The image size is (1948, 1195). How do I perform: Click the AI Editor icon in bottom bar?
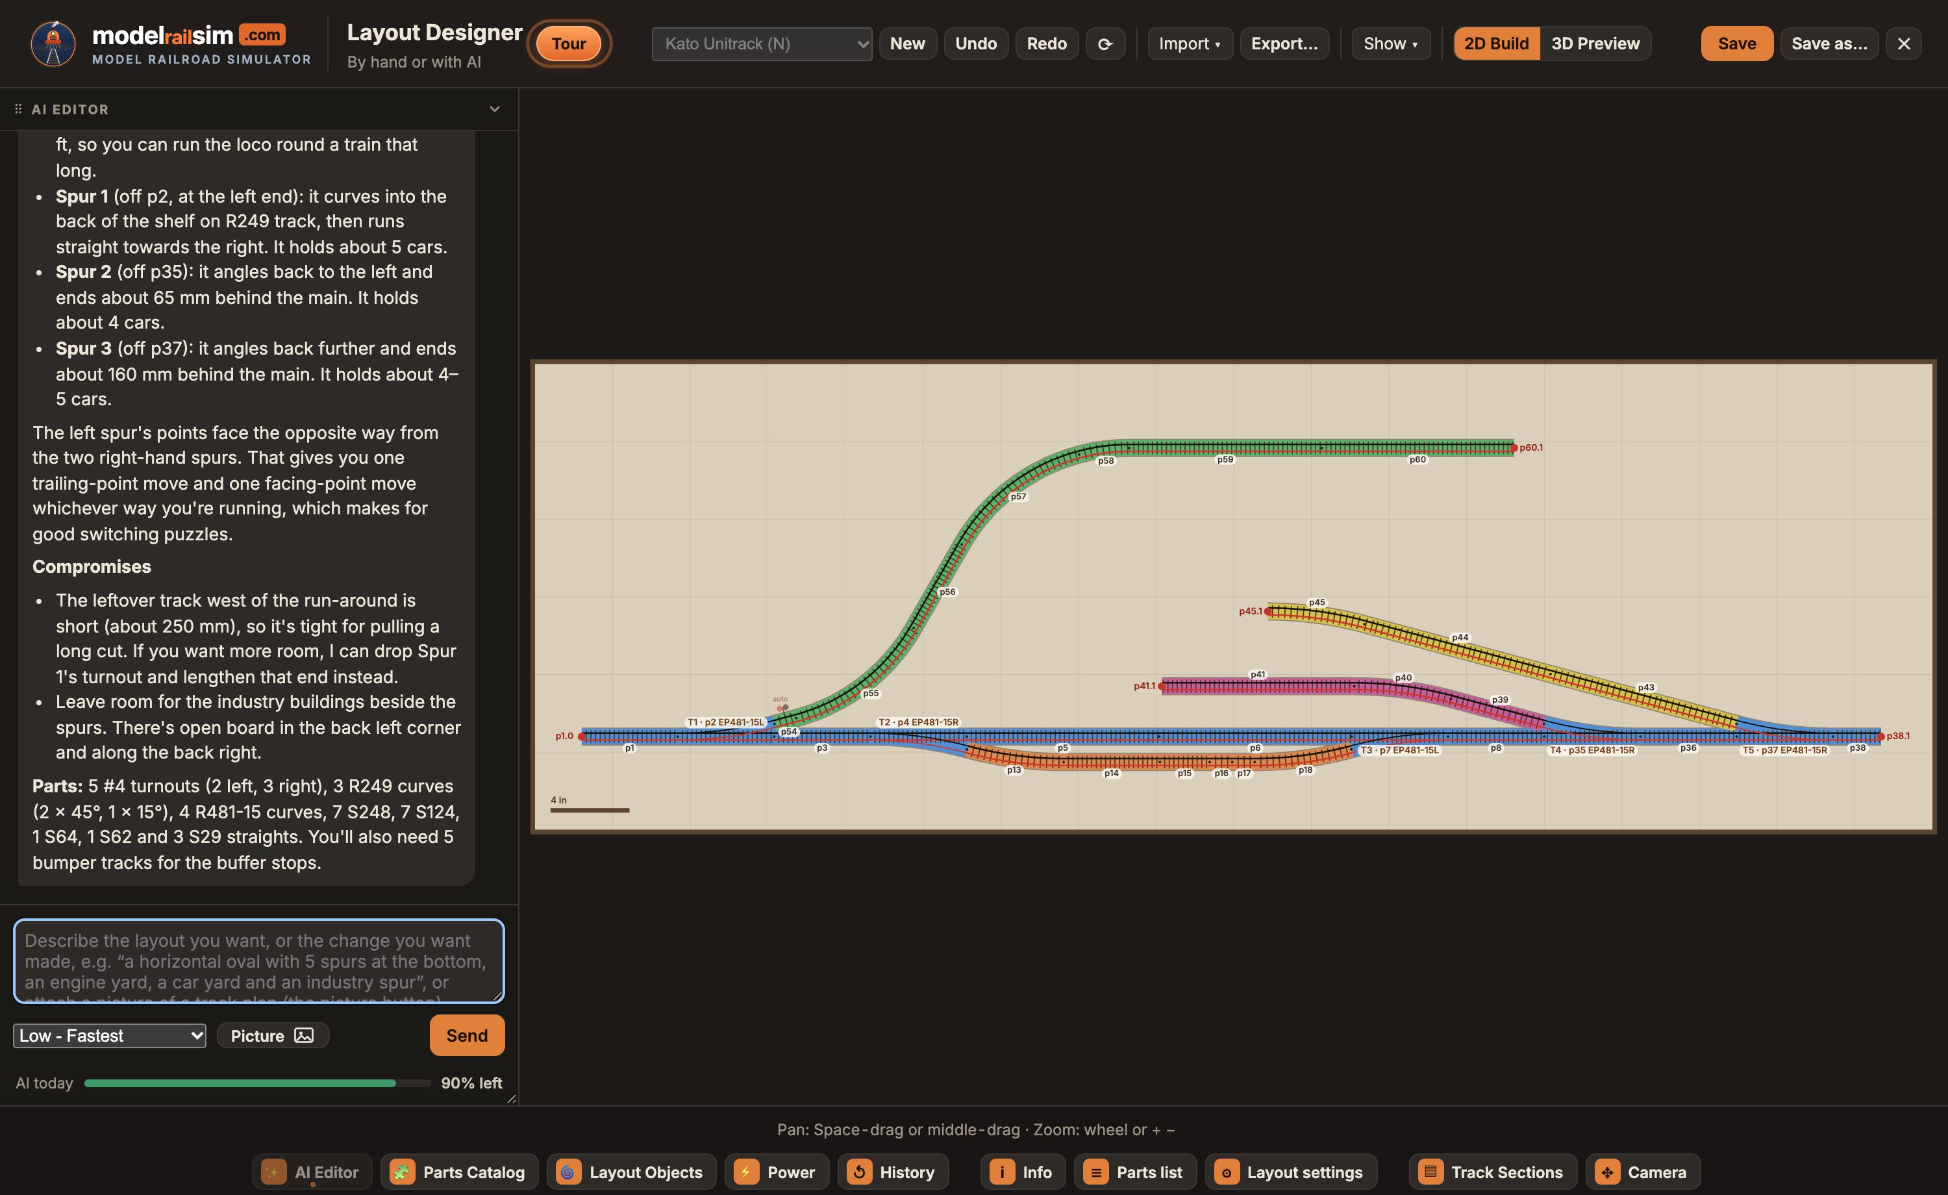point(273,1171)
